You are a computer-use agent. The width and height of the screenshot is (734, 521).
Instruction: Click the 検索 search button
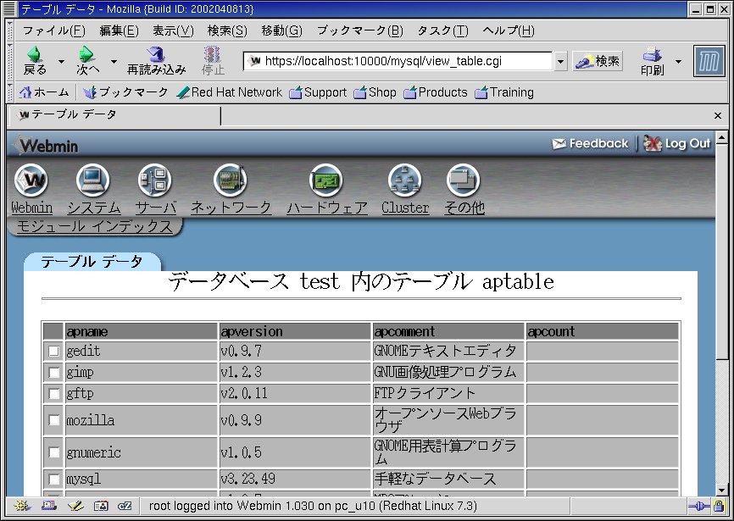(598, 61)
